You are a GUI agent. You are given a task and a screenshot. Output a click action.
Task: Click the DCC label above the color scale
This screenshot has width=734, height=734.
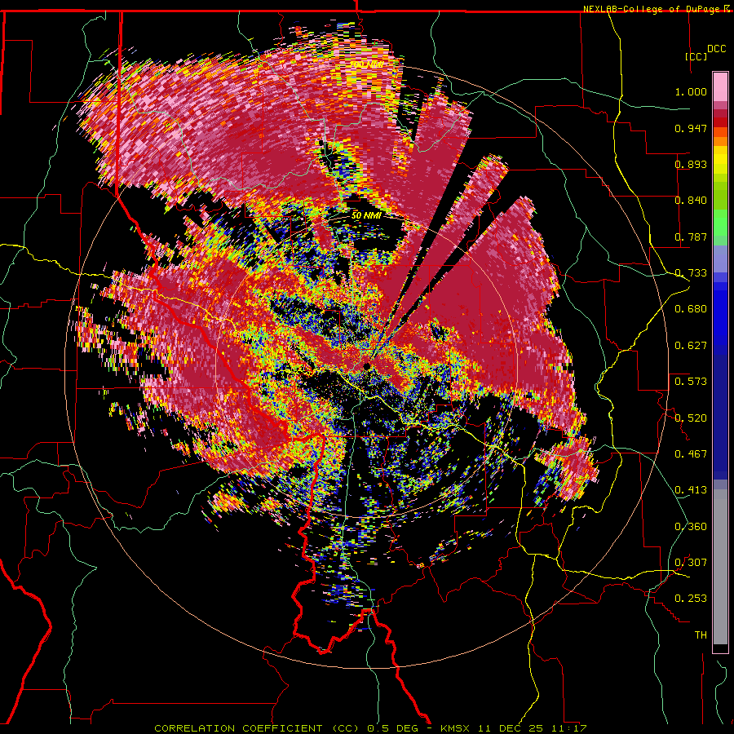pos(716,49)
